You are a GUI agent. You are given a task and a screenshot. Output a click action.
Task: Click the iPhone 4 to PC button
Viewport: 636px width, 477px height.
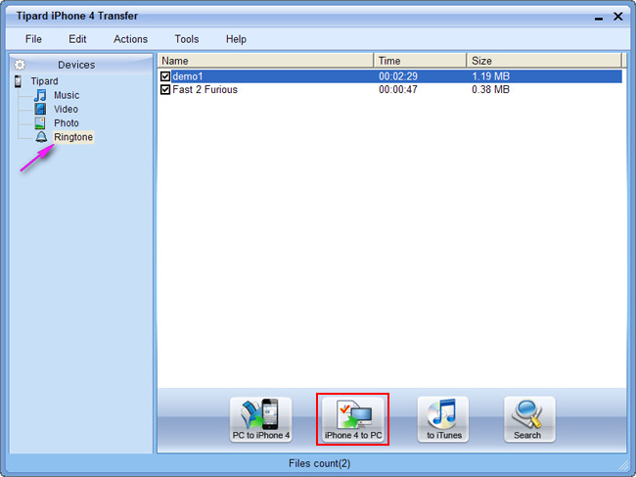click(353, 419)
